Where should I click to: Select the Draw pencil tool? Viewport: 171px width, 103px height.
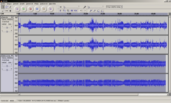[x=10, y=7]
